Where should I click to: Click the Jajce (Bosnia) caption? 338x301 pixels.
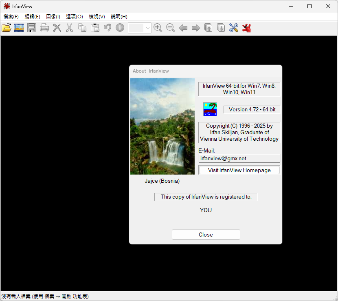pos(162,181)
